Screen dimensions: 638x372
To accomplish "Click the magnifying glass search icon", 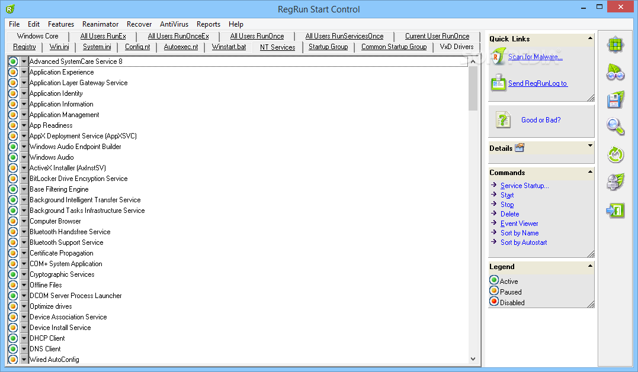I will (x=615, y=127).
